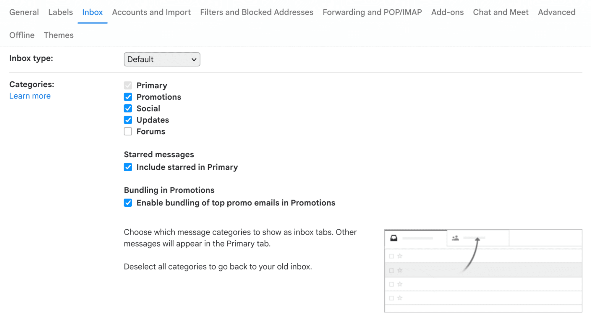The image size is (591, 314).
Task: Uncheck the Promotions category
Action: 128,97
